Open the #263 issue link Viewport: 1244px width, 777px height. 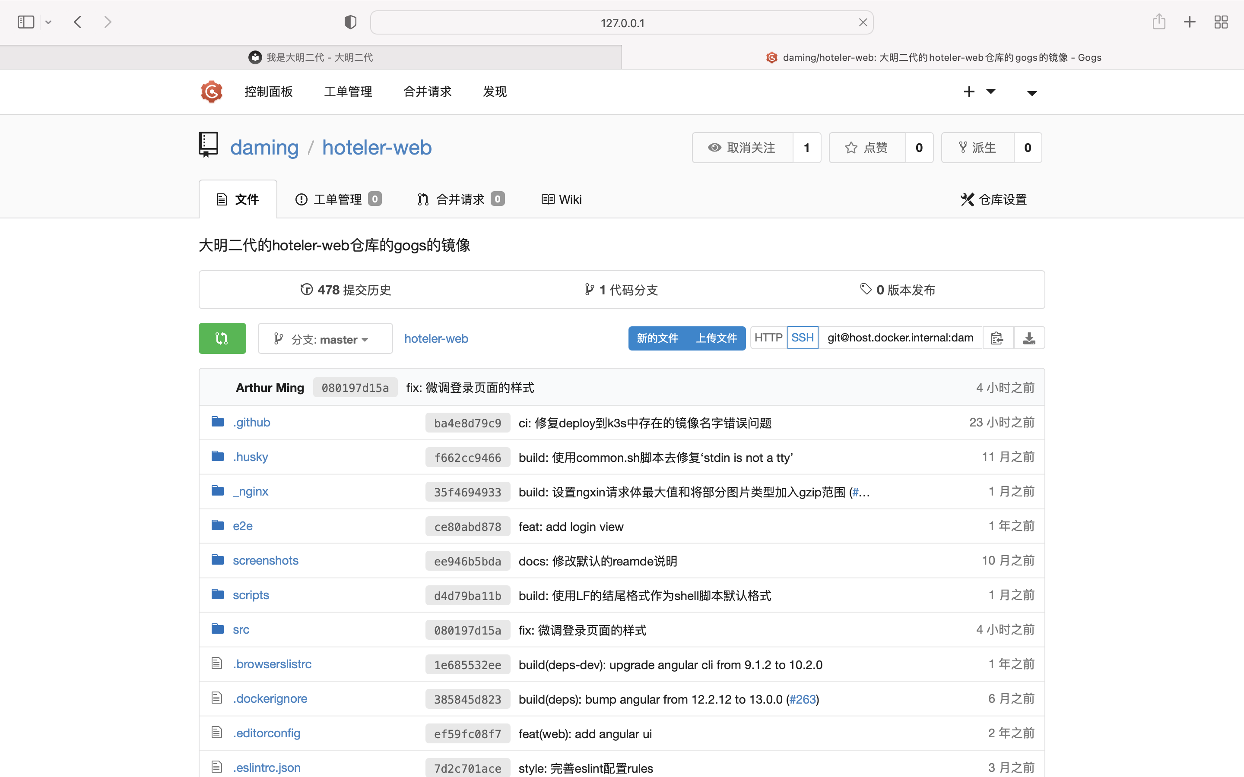point(803,699)
